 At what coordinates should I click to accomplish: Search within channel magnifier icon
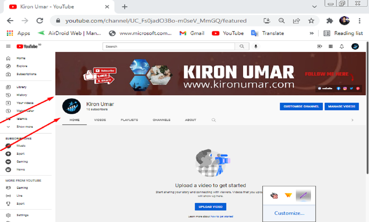click(214, 120)
